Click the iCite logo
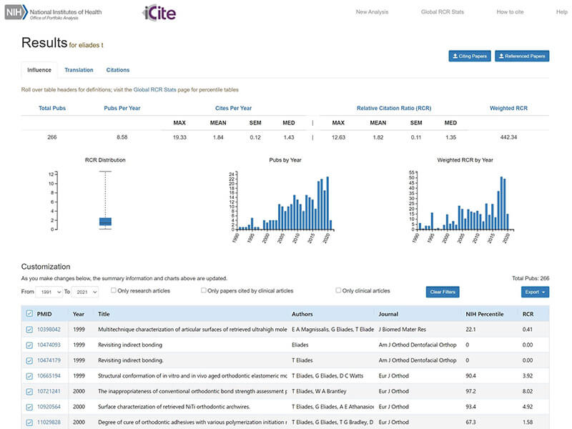The image size is (572, 429). coord(159,13)
